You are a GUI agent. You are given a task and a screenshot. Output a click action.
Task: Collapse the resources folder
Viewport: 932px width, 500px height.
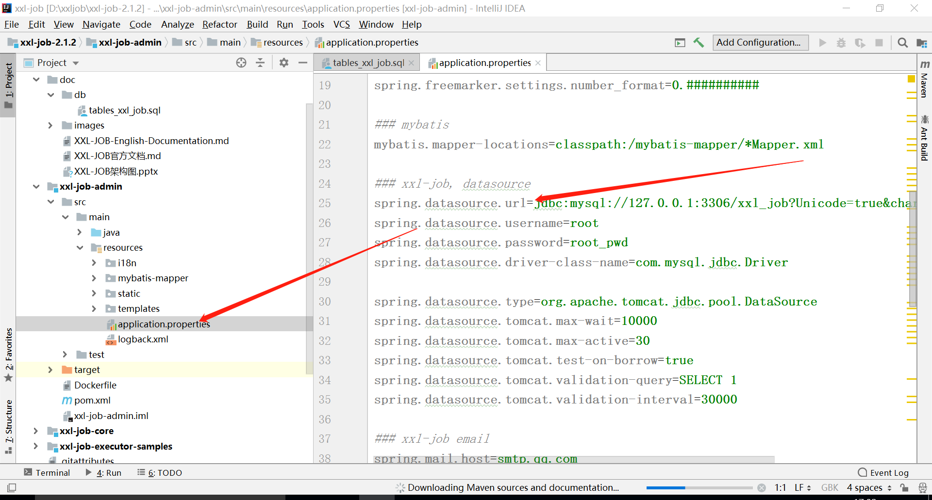(x=80, y=248)
